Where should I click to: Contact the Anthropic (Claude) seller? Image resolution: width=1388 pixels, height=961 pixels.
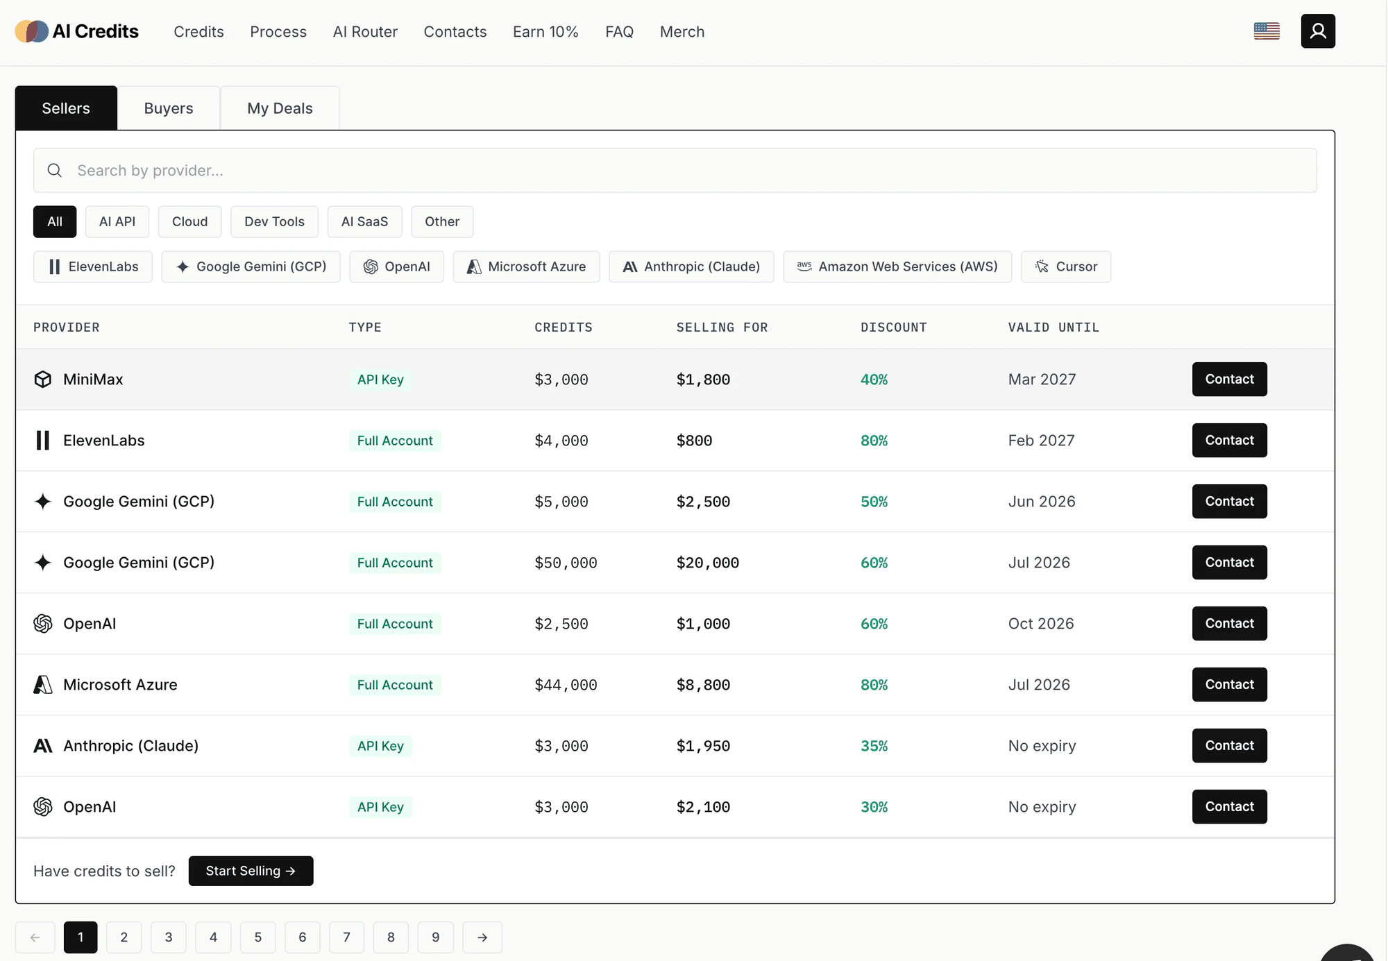(x=1230, y=746)
